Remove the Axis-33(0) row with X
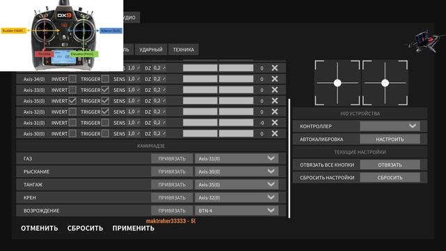The width and height of the screenshot is (446, 251). (275, 90)
